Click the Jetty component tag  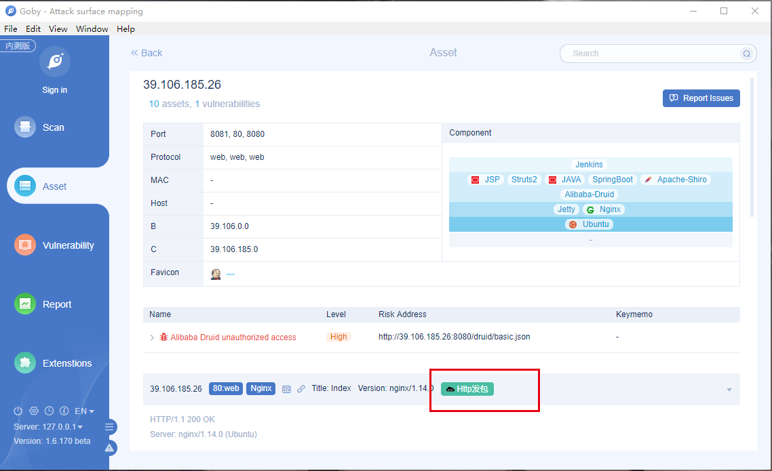click(566, 209)
